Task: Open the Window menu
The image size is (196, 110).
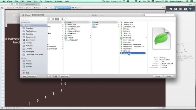Action: coord(58,1)
